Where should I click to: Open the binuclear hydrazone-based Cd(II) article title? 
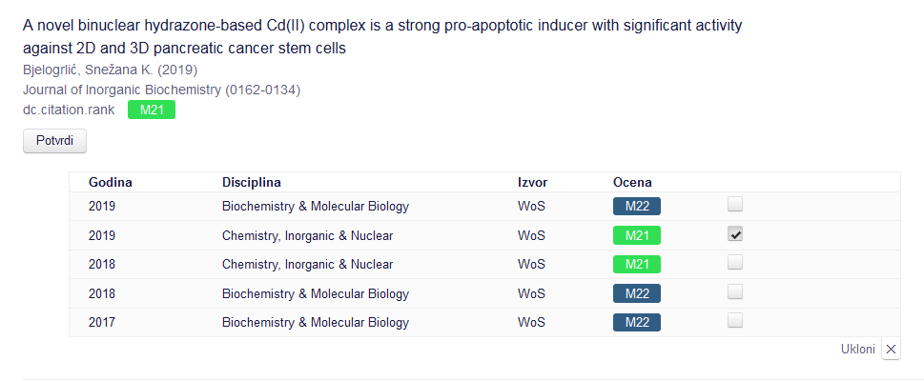pos(381,35)
